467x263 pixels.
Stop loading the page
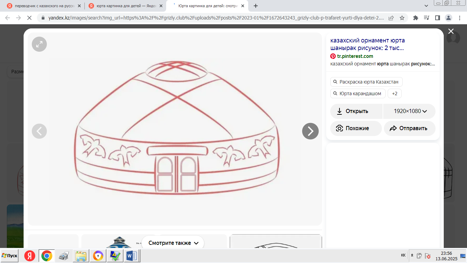(x=29, y=18)
